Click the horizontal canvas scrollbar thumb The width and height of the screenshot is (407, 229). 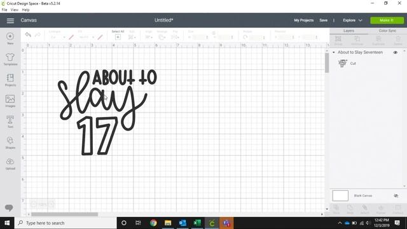pyautogui.click(x=65, y=214)
